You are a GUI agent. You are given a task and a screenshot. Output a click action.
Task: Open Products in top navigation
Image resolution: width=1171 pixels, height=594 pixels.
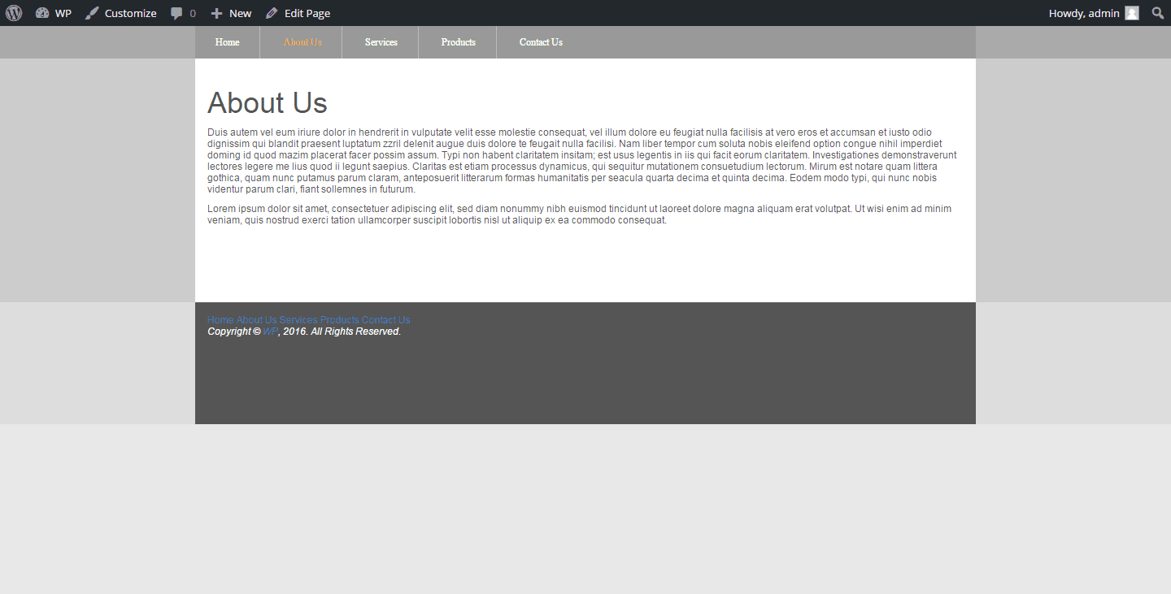(458, 42)
